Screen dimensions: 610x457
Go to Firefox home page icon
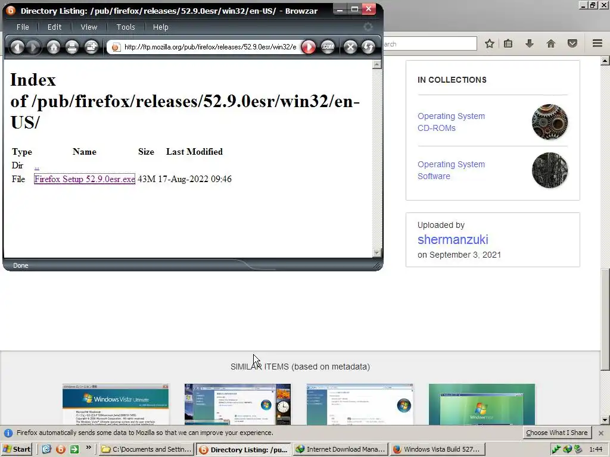[x=551, y=43]
